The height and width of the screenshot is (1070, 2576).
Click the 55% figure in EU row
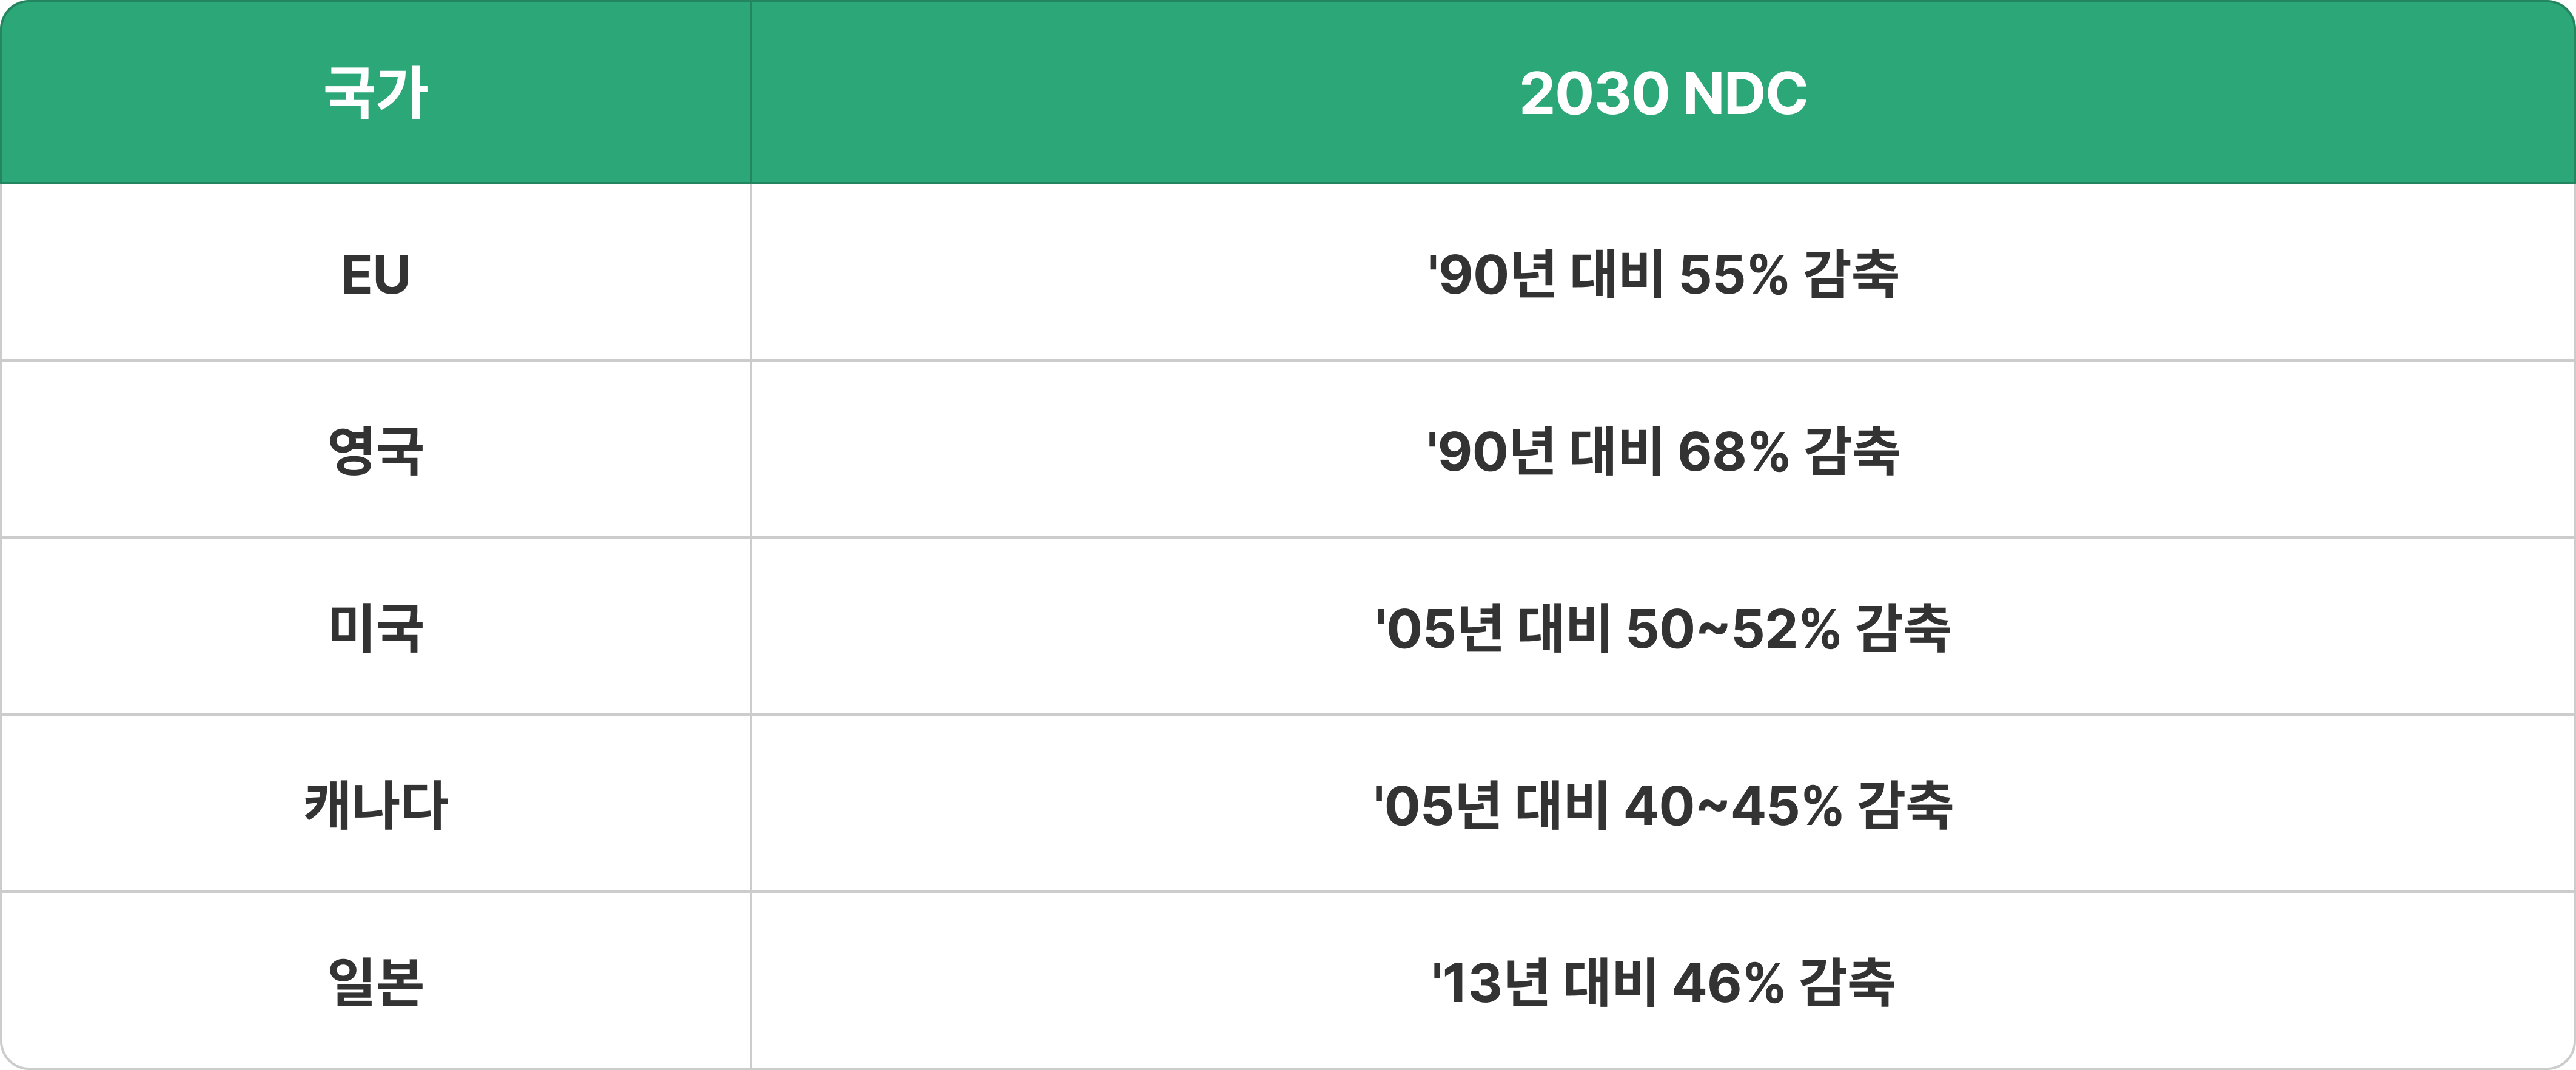(1733, 275)
